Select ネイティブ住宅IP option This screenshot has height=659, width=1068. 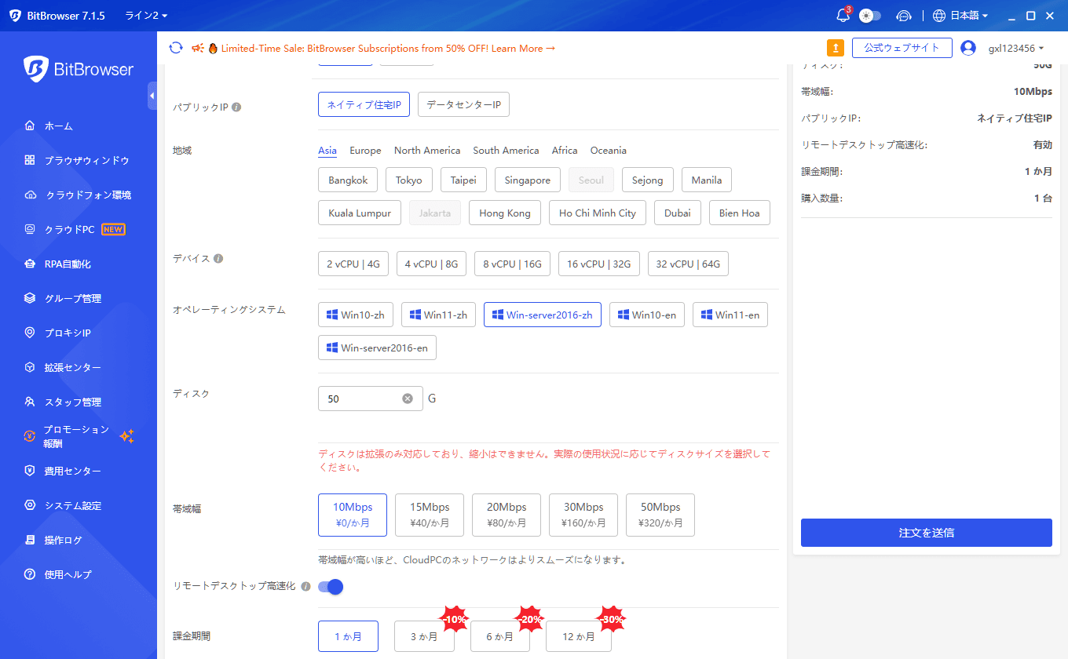pos(364,104)
